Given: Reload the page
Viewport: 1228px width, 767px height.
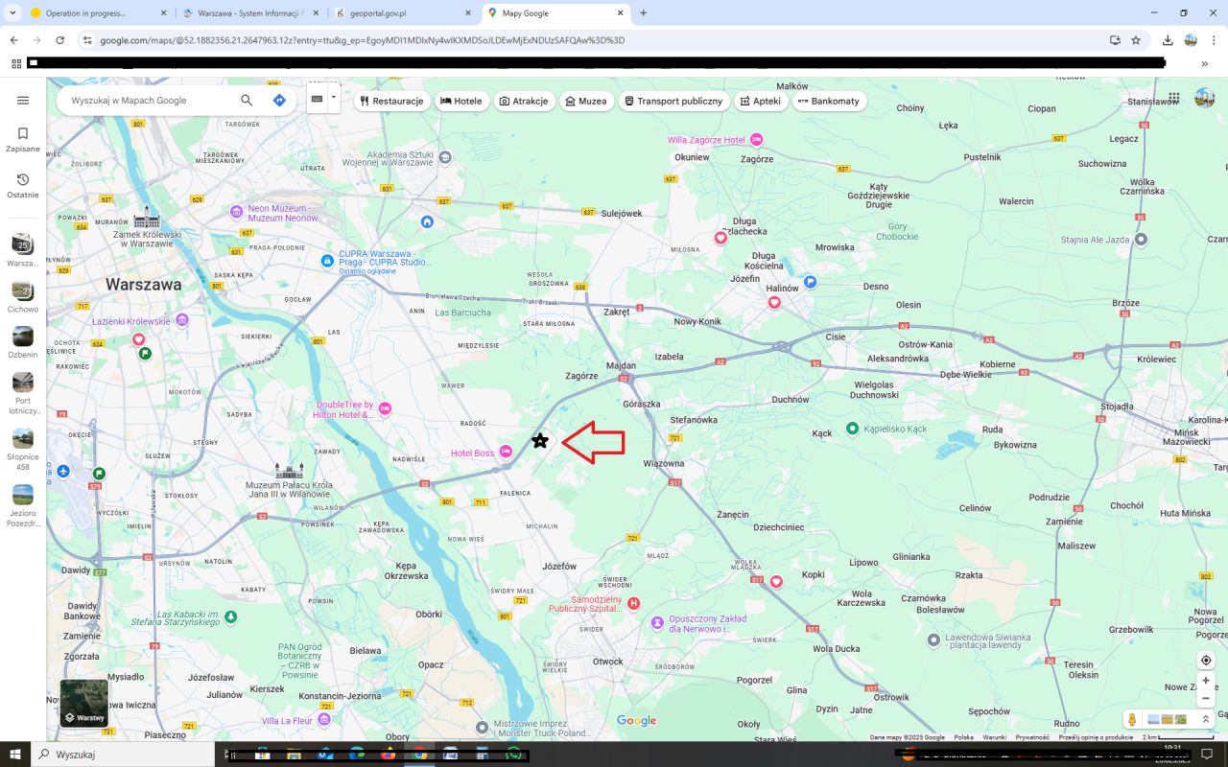Looking at the screenshot, I should click(x=59, y=40).
